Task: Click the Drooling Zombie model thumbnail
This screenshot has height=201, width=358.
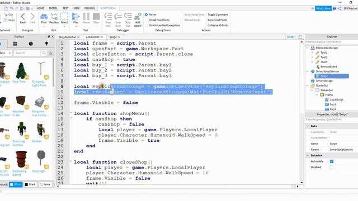Action: [x=22, y=129]
